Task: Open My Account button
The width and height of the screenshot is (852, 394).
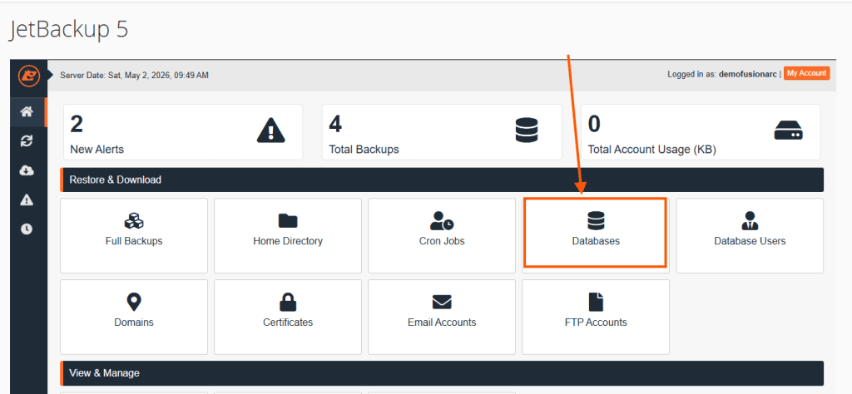Action: pos(806,73)
